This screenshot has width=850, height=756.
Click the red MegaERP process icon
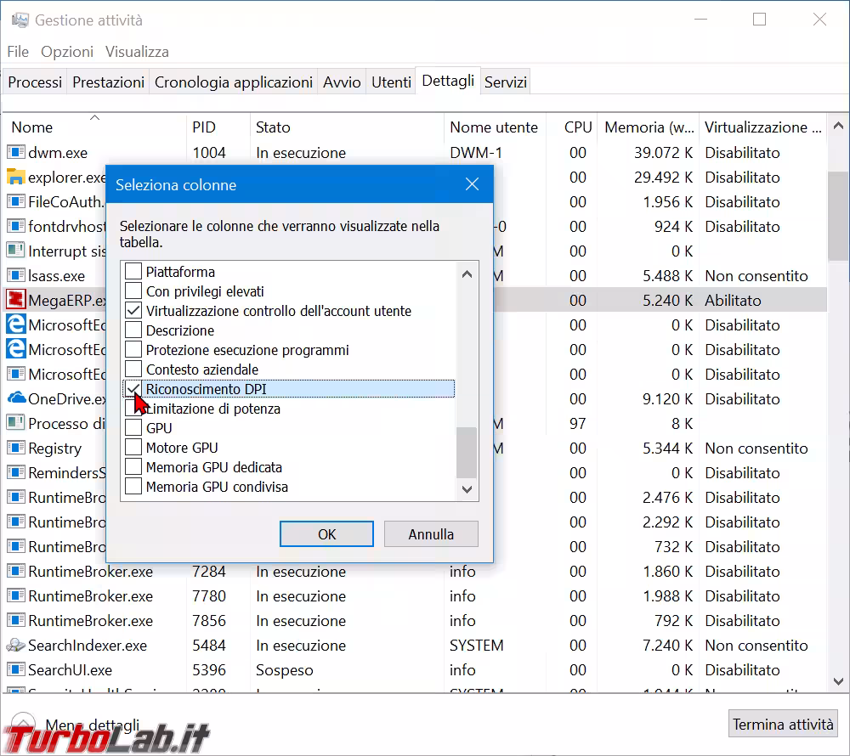click(15, 301)
